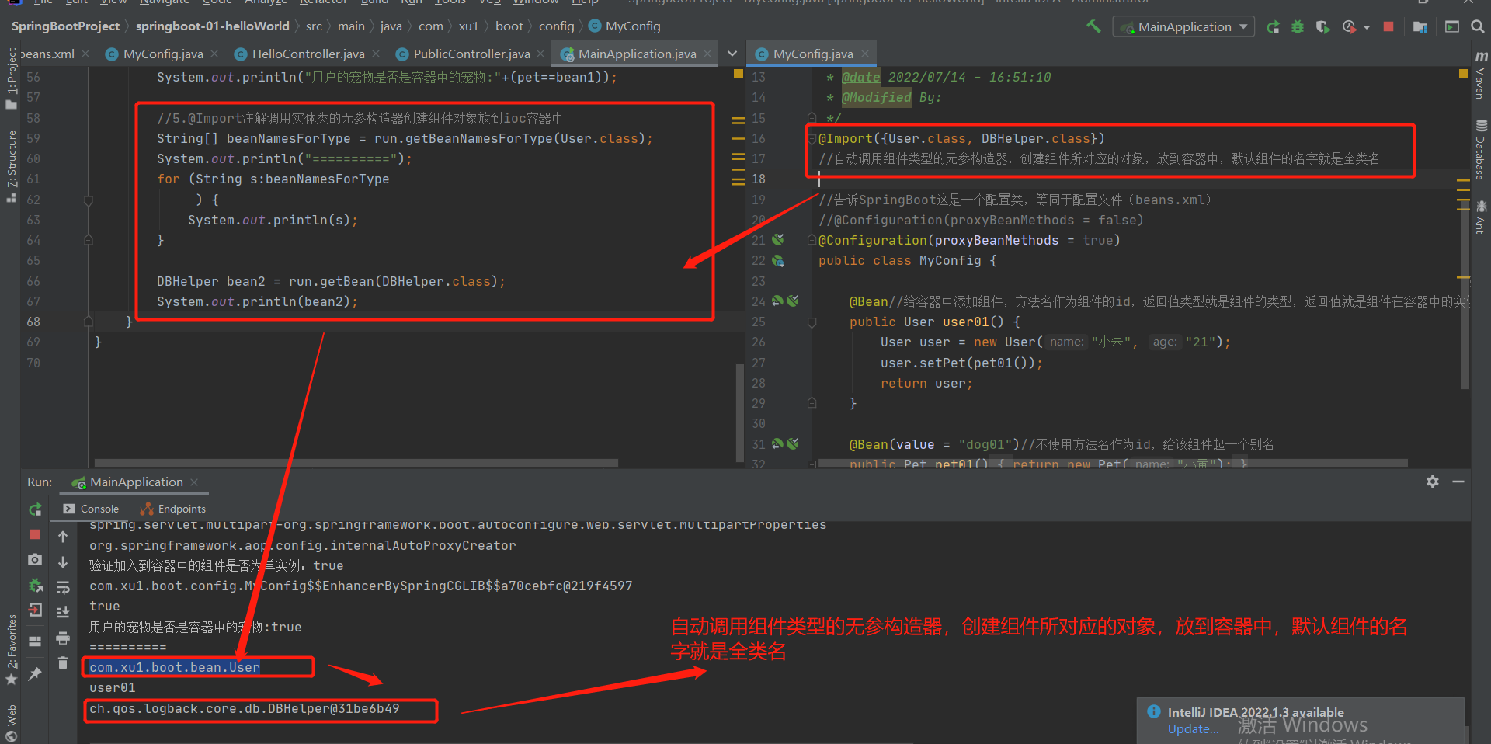Click MyConfig class in breadcrumb
1491x744 pixels.
624,26
